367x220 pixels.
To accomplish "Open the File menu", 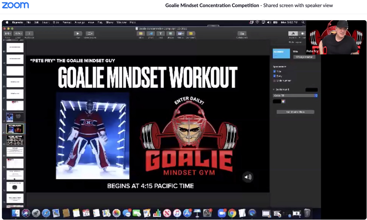I will pyautogui.click(x=29, y=23).
